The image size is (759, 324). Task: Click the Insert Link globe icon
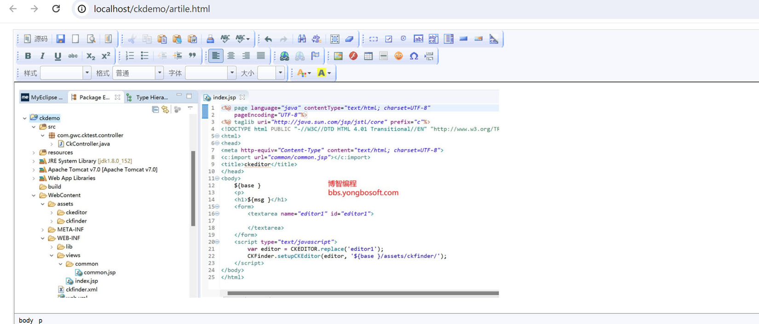(x=285, y=56)
